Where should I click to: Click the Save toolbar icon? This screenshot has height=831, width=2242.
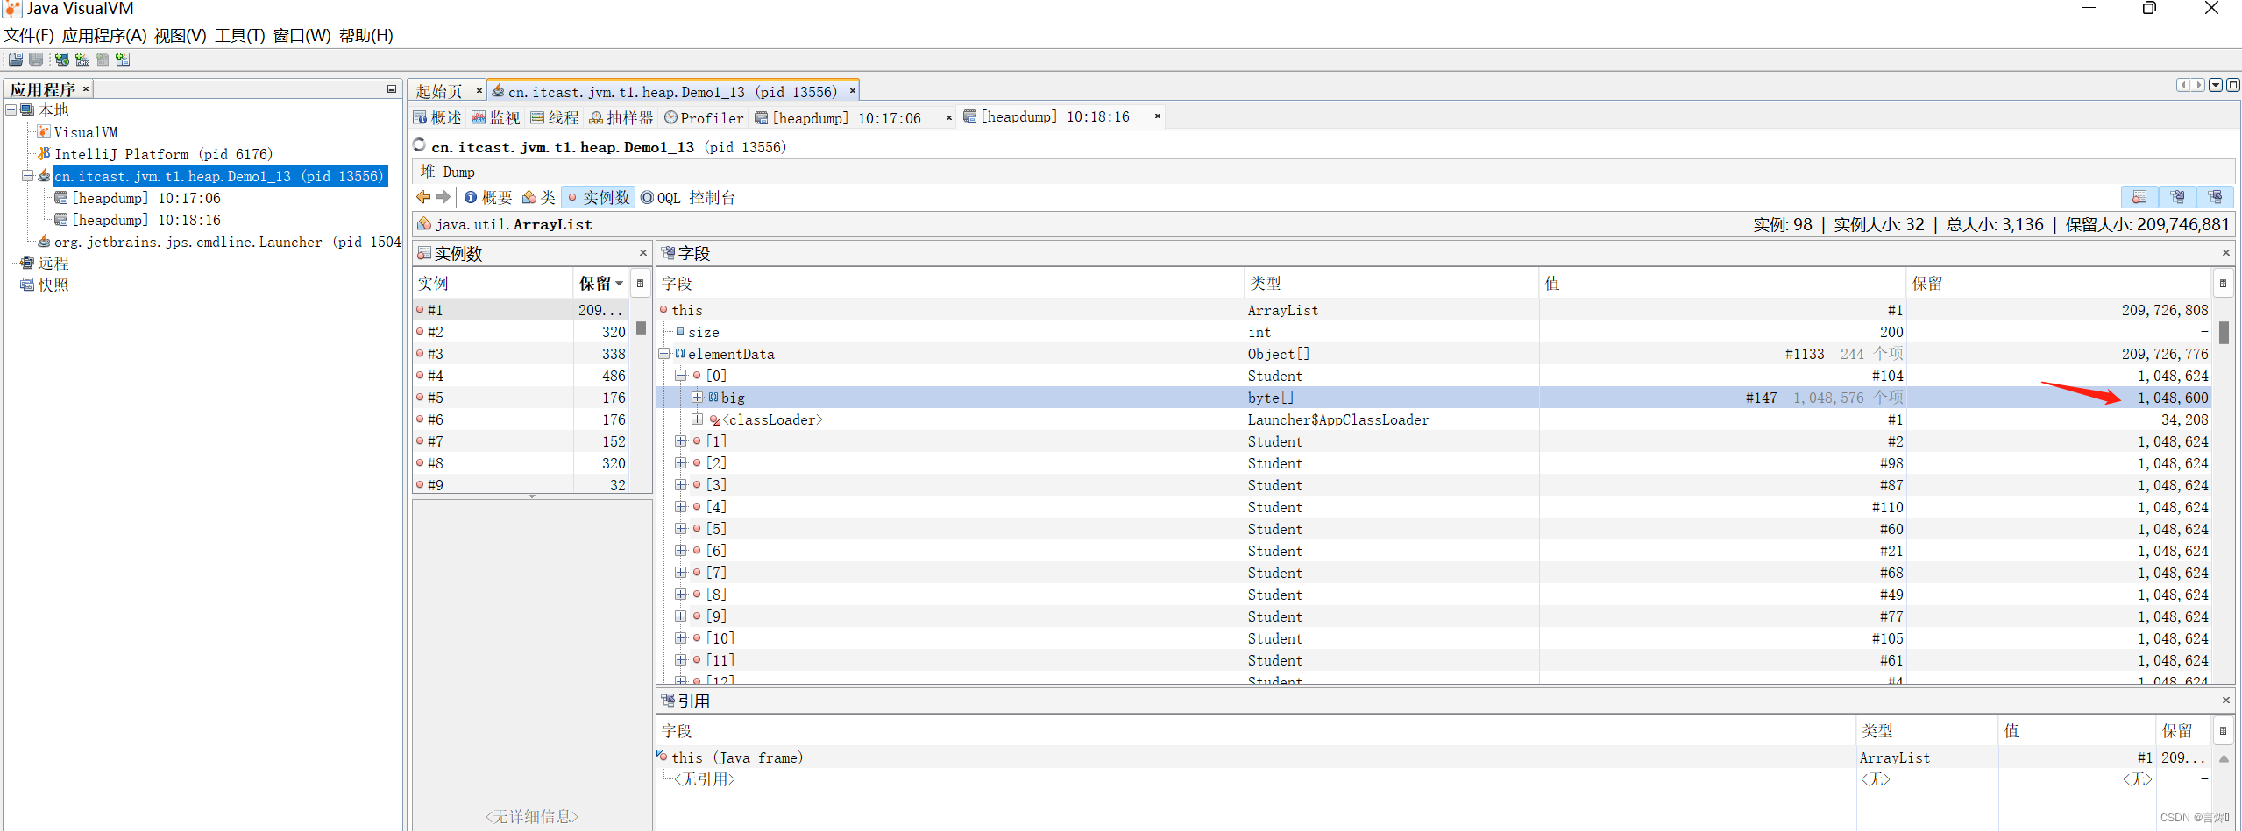(36, 60)
